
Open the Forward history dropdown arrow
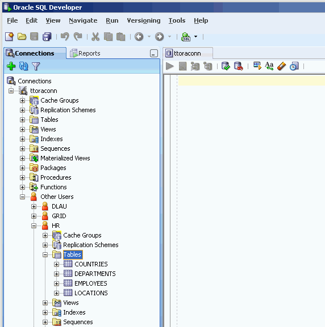pos(170,36)
